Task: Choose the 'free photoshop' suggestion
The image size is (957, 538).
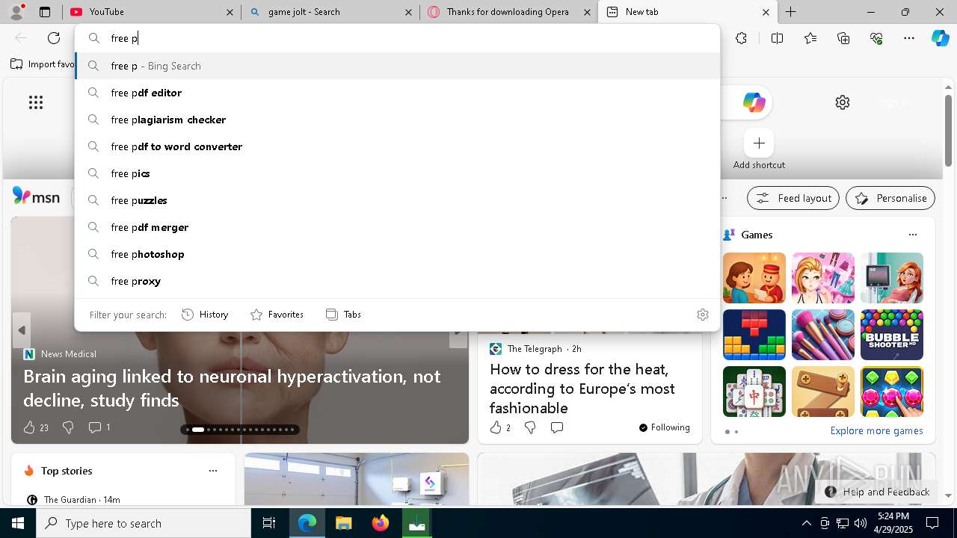Action: pyautogui.click(x=398, y=254)
